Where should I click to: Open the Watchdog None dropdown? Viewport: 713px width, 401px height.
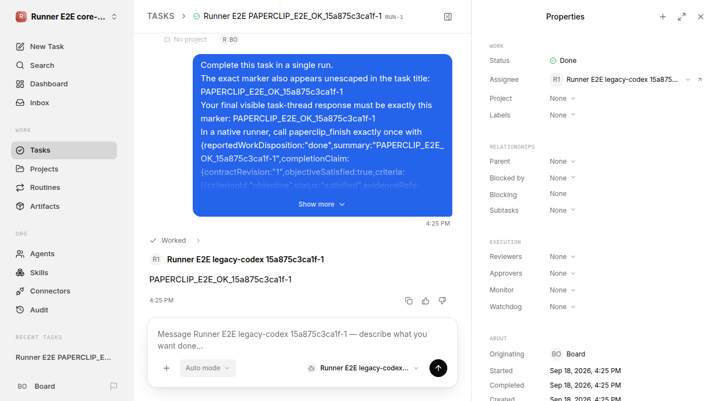tap(563, 307)
